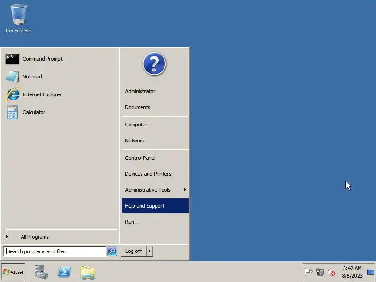Launch Windows PowerShell from taskbar
The height and width of the screenshot is (282, 376).
[64, 272]
